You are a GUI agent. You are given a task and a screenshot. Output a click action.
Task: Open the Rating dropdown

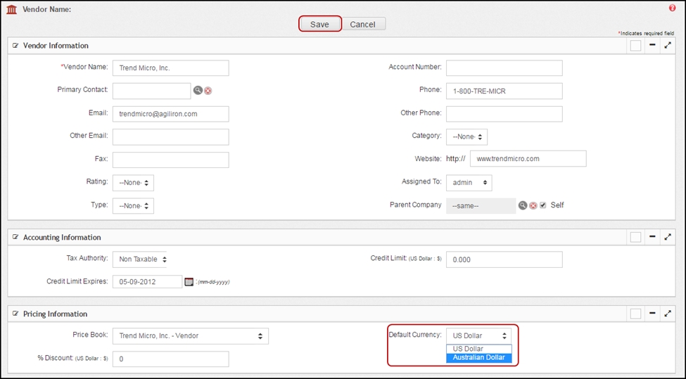(x=133, y=183)
